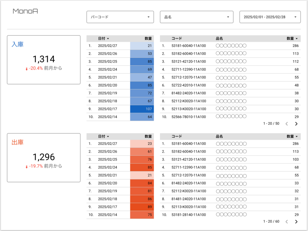The width and height of the screenshot is (308, 231).
Task: Click the dark orange 89 heatmap cell
Action: point(142,207)
